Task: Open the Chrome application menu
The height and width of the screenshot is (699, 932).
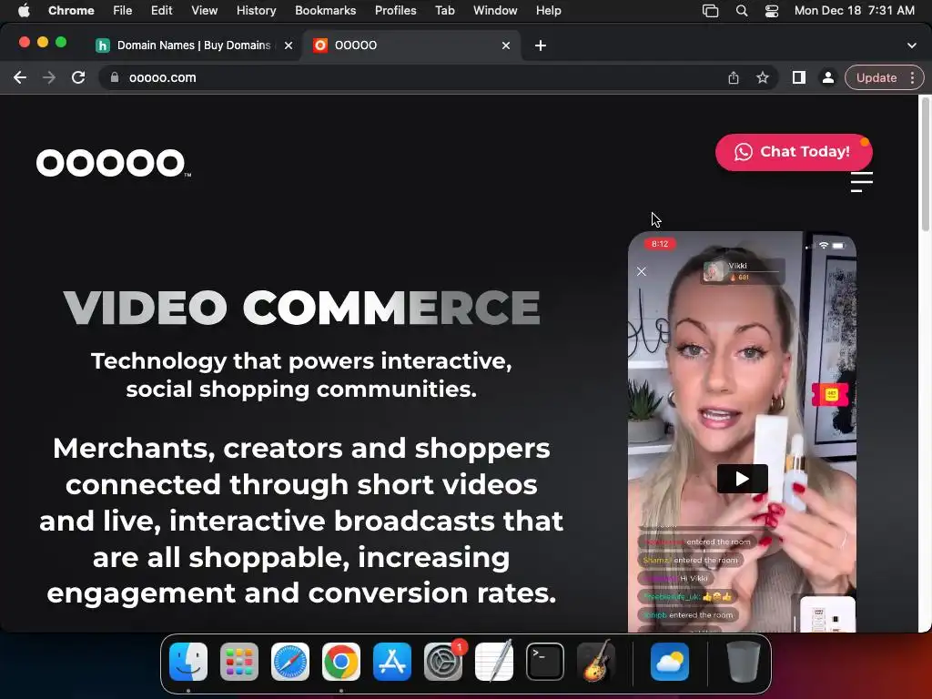Action: click(71, 10)
